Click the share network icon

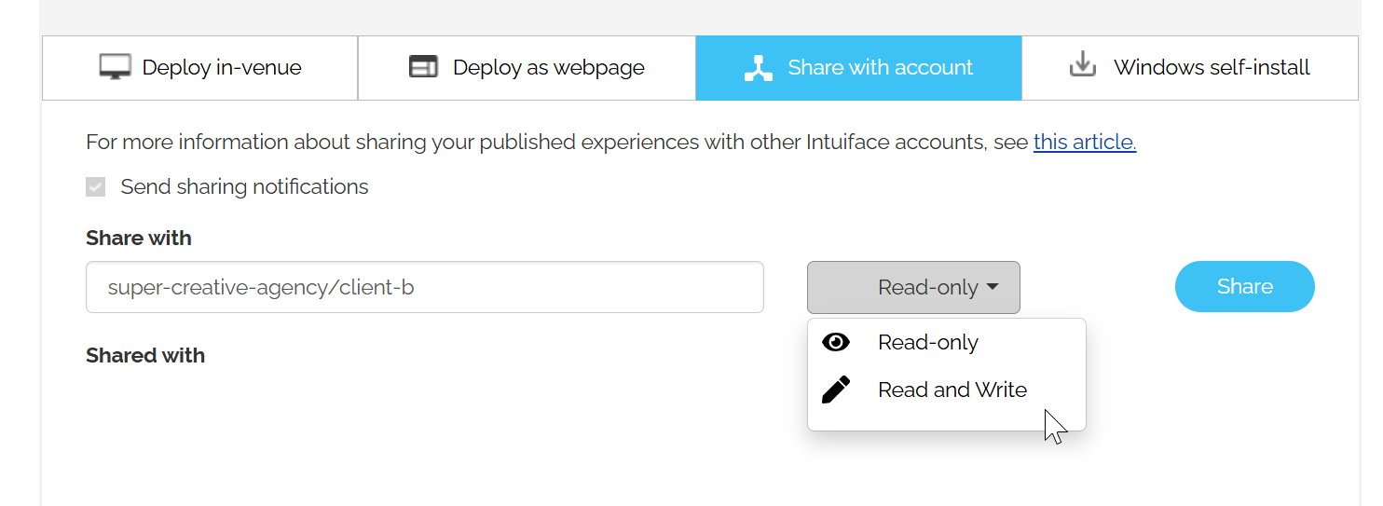(x=759, y=68)
